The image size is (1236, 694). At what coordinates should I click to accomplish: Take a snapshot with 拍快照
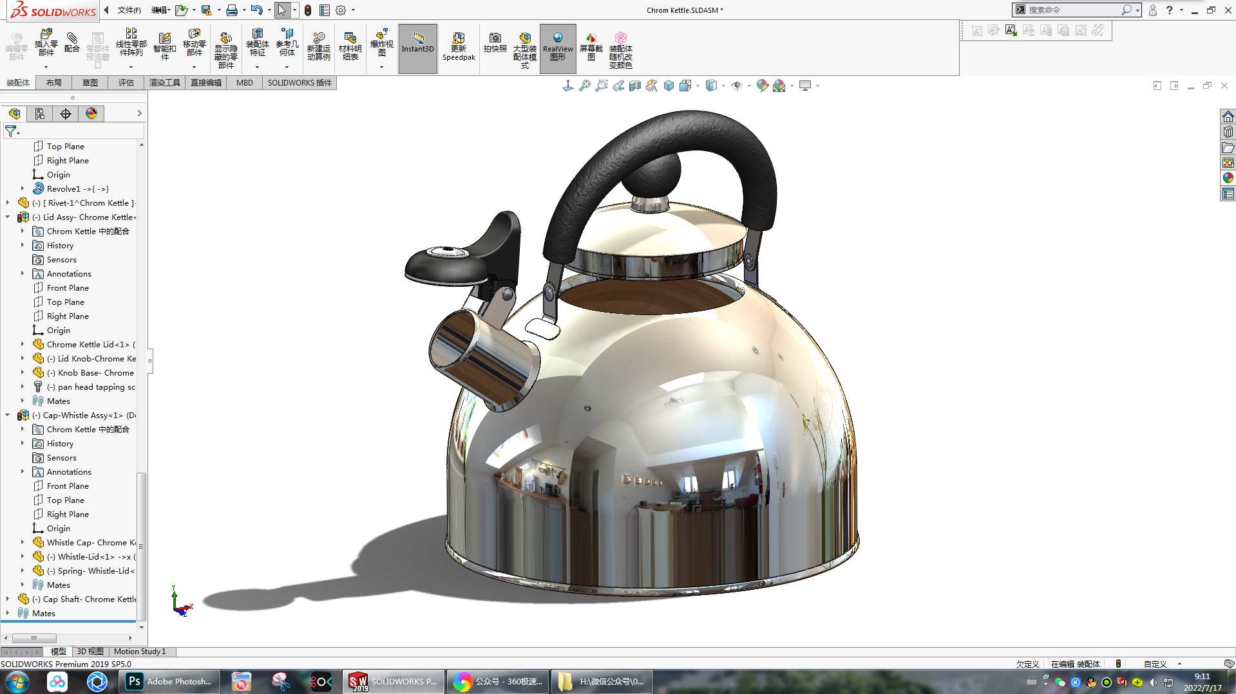[495, 42]
